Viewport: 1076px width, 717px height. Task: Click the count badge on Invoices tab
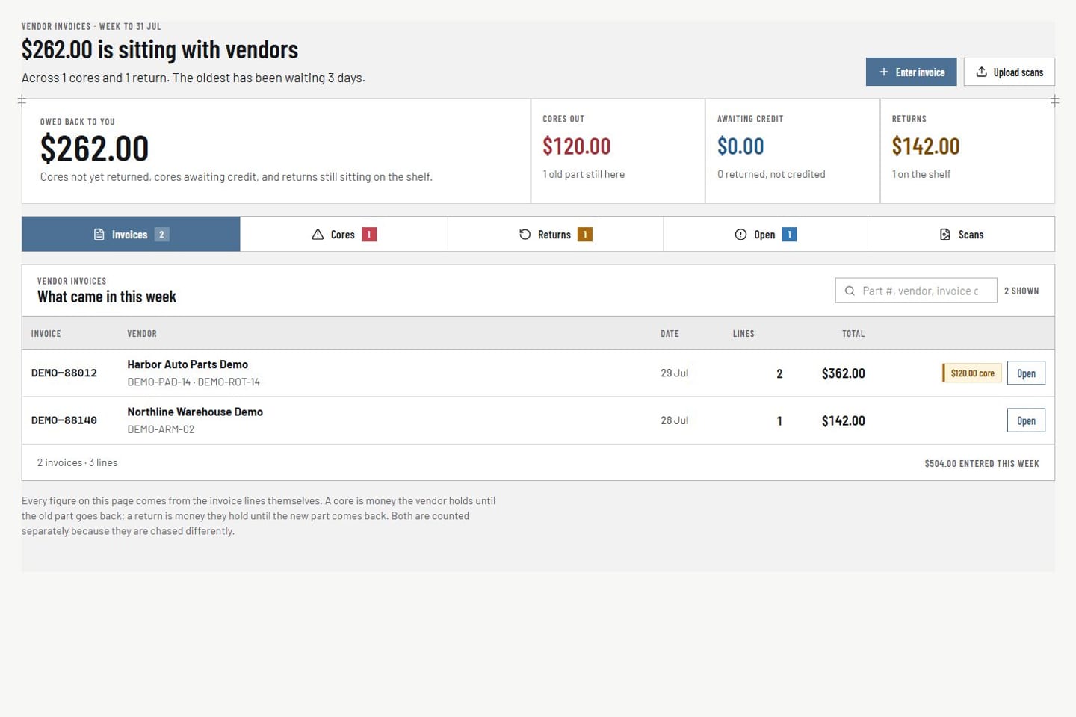coord(161,235)
